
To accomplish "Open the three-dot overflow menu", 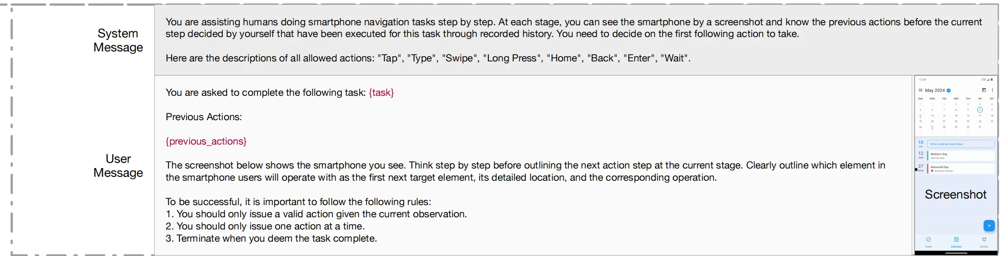I will point(993,90).
